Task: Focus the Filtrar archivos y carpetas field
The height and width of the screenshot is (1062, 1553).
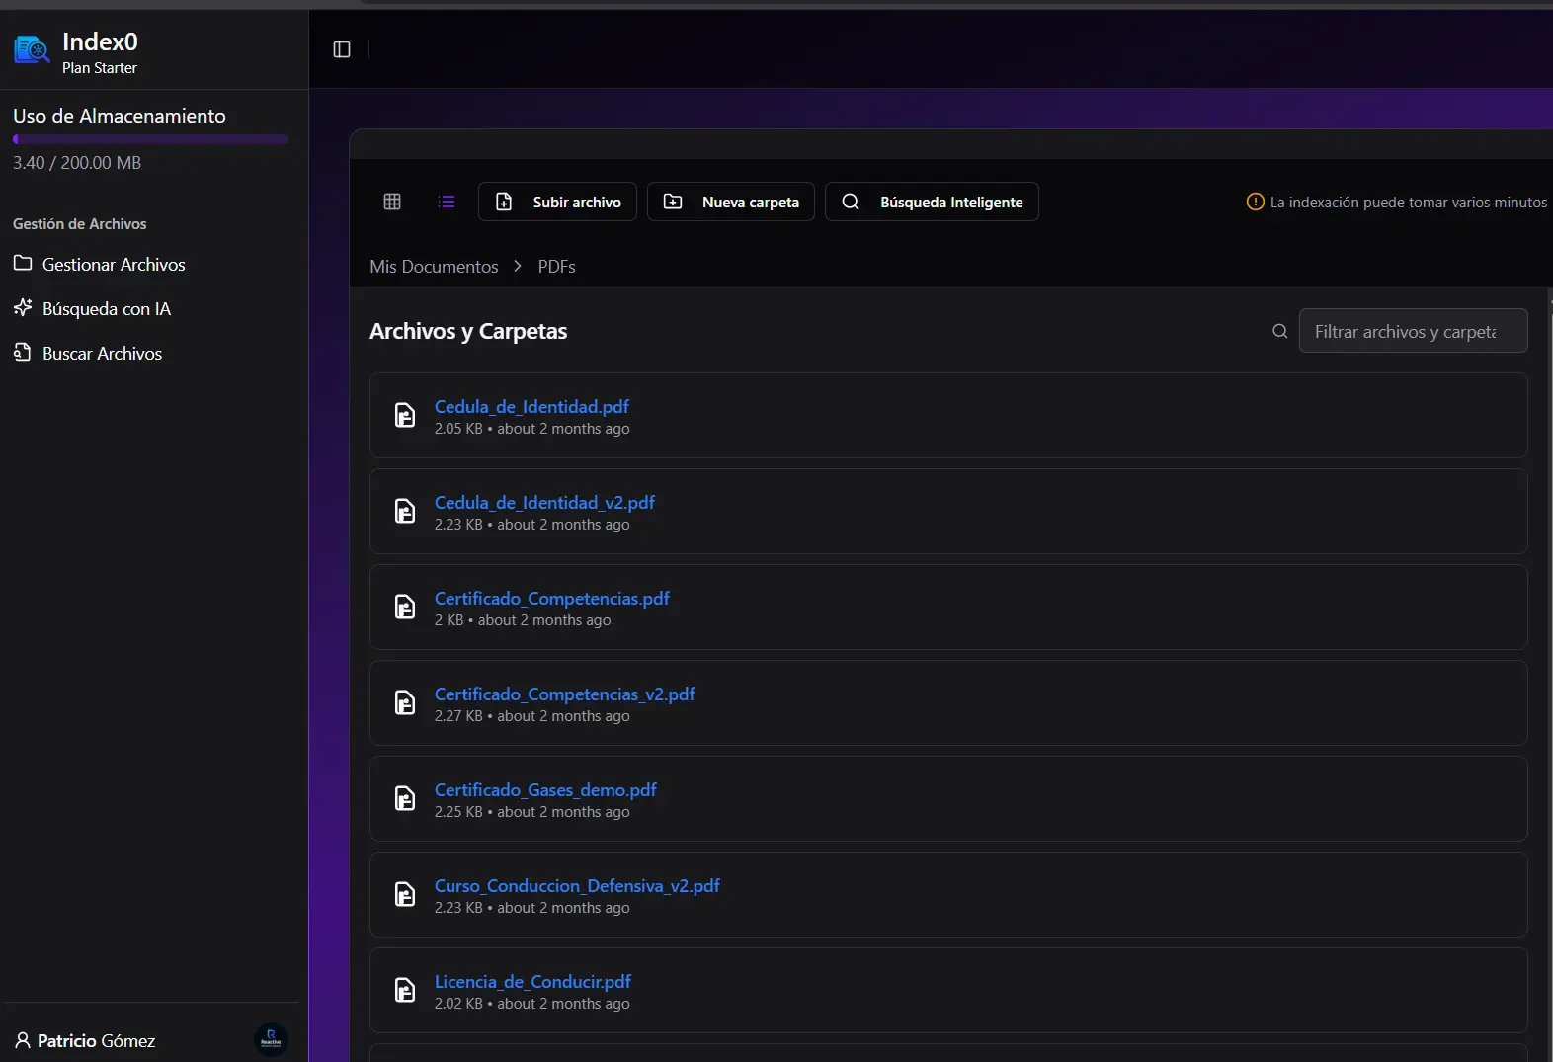Action: 1412,331
